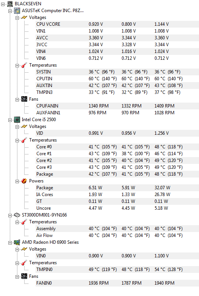
Task: Collapse the AMD Radeon HD 6900 Series node
Action: pos(10,243)
